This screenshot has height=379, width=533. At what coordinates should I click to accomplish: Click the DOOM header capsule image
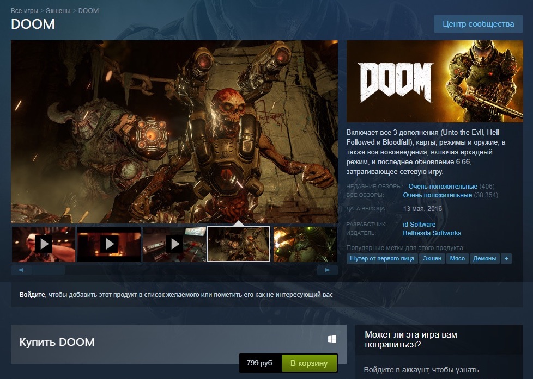[435, 81]
